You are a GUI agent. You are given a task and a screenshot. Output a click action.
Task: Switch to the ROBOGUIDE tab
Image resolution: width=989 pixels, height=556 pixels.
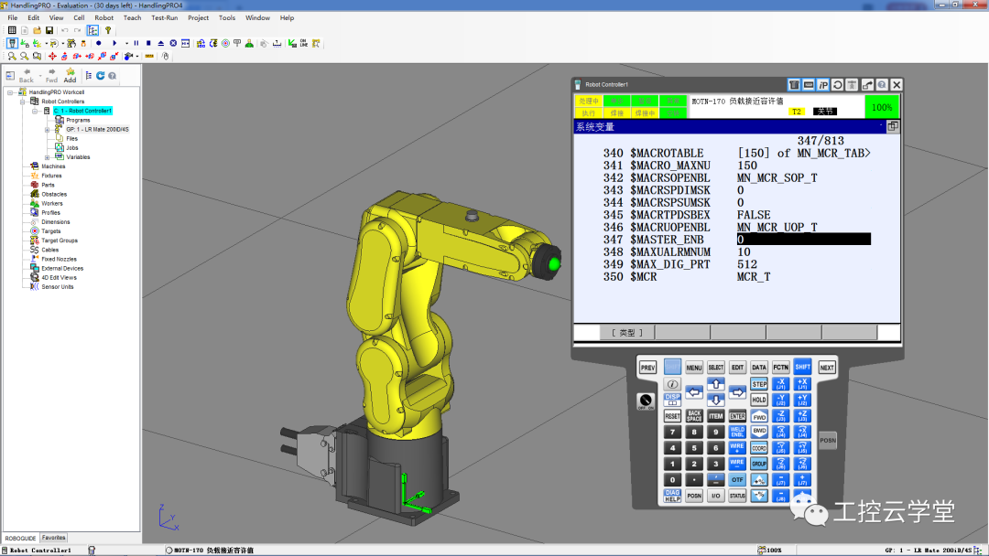20,539
